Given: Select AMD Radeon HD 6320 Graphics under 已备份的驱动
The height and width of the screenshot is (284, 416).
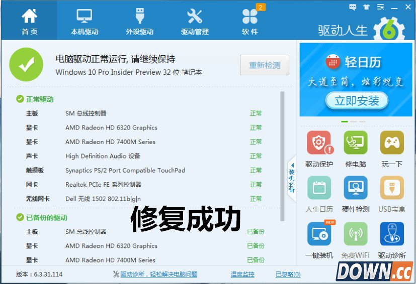Looking at the screenshot, I should tap(144, 246).
